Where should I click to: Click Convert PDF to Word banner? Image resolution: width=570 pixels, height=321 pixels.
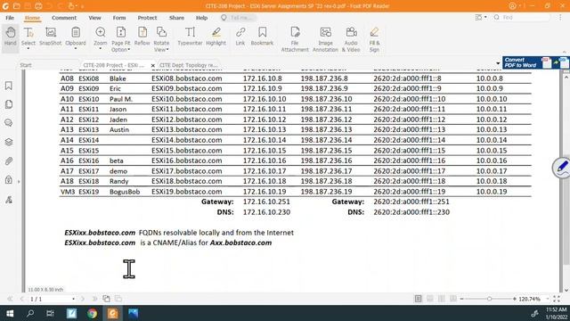click(536, 62)
